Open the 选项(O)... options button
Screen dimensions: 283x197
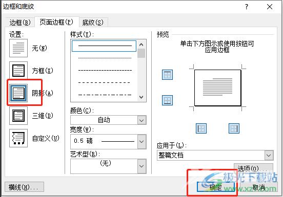pyautogui.click(x=253, y=168)
